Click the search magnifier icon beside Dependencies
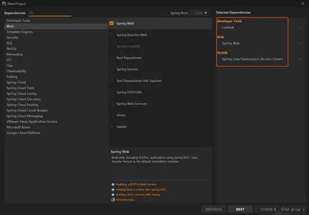This screenshot has height=215, width=309. (31, 13)
